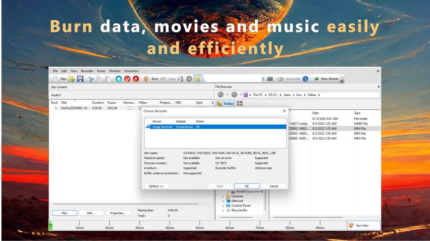Click the Burn flame disc icon in toolbar
Image resolution: width=430 pixels, height=241 pixels.
pos(146,79)
